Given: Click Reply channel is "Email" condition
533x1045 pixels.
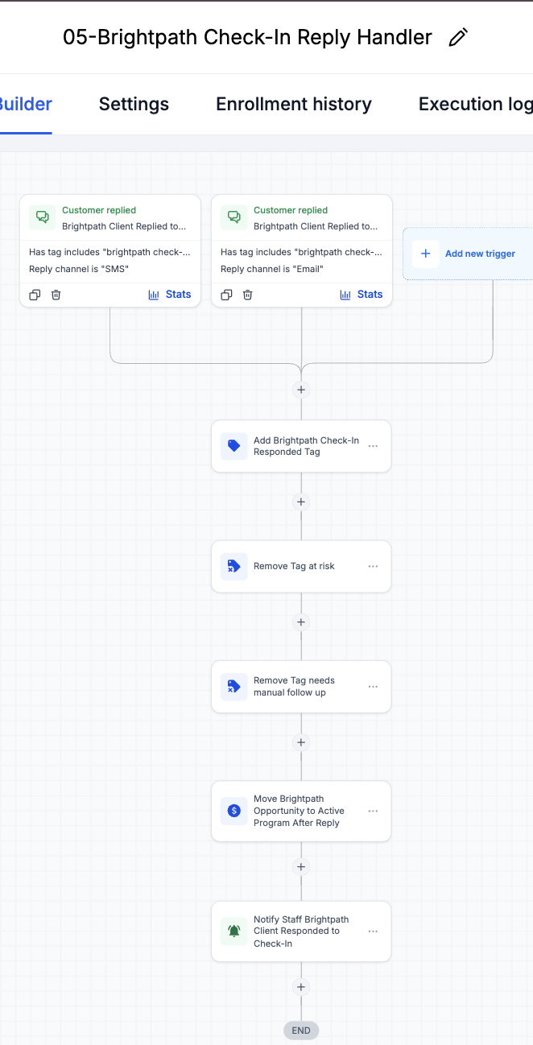Looking at the screenshot, I should [x=271, y=269].
